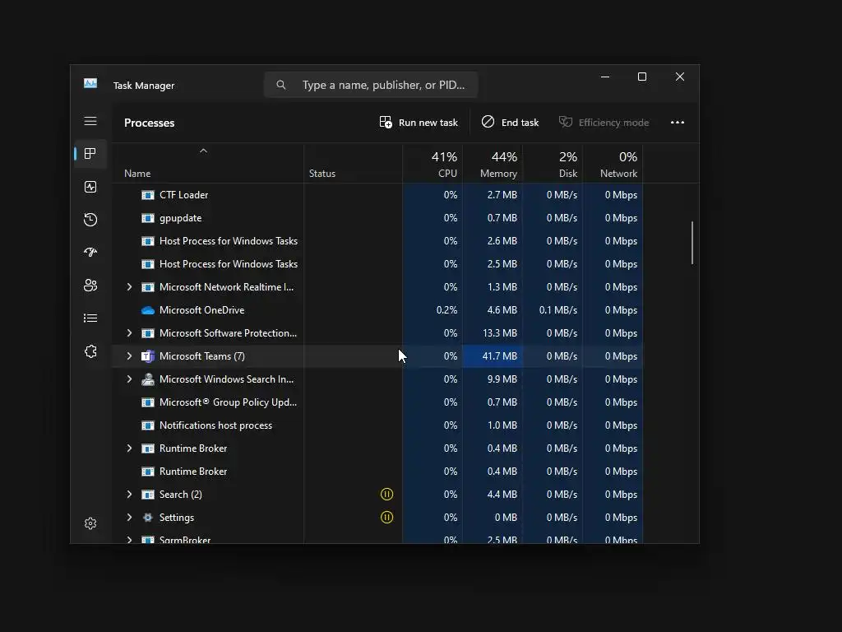Maximize the Task Manager window
This screenshot has width=842, height=632.
641,77
